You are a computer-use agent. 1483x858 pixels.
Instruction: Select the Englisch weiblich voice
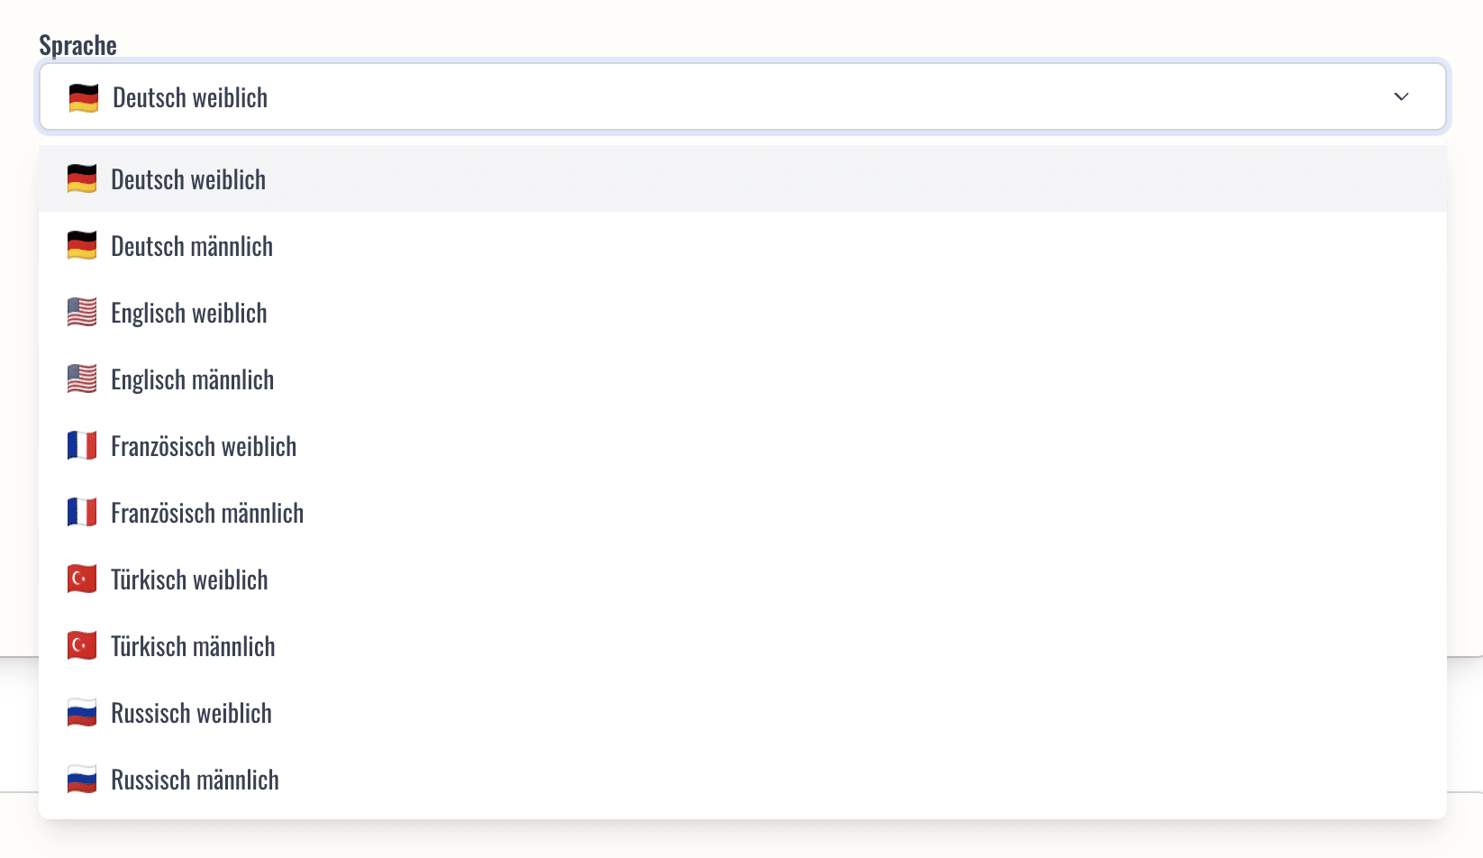(x=742, y=313)
